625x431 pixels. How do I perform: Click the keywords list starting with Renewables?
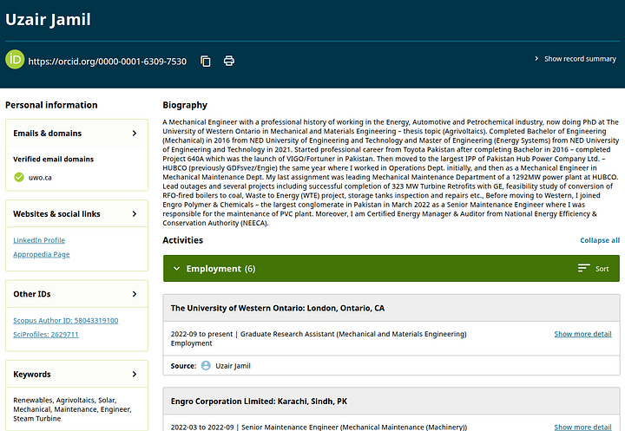(x=73, y=409)
